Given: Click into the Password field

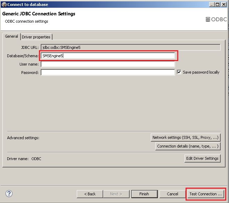Looking at the screenshot, I should (x=108, y=73).
